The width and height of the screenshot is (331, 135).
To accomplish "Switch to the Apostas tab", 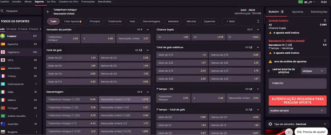I will point(298,12).
